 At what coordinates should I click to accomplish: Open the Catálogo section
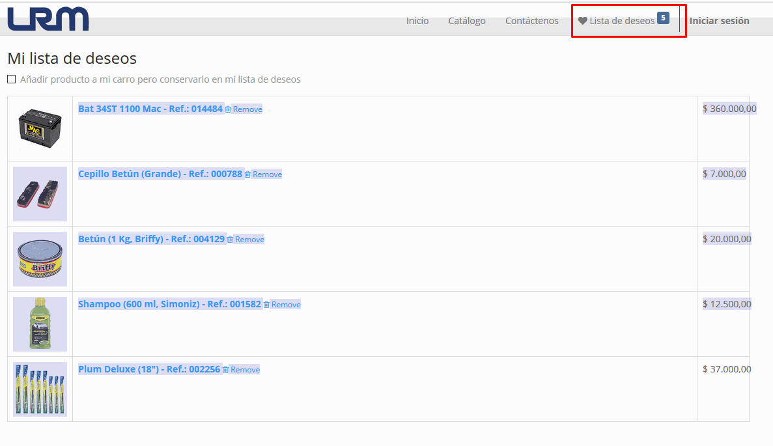point(467,20)
